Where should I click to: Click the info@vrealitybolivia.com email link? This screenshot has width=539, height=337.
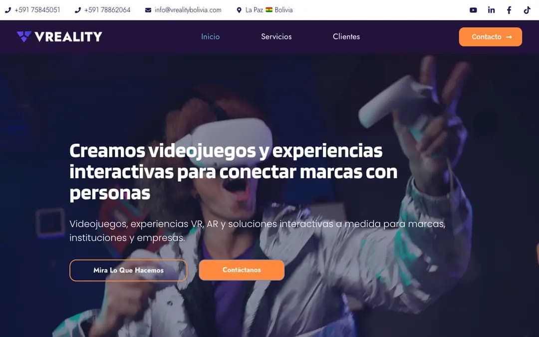point(188,10)
